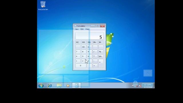Click the plus (+) key
This screenshot has width=183, height=103.
tap(95, 66)
